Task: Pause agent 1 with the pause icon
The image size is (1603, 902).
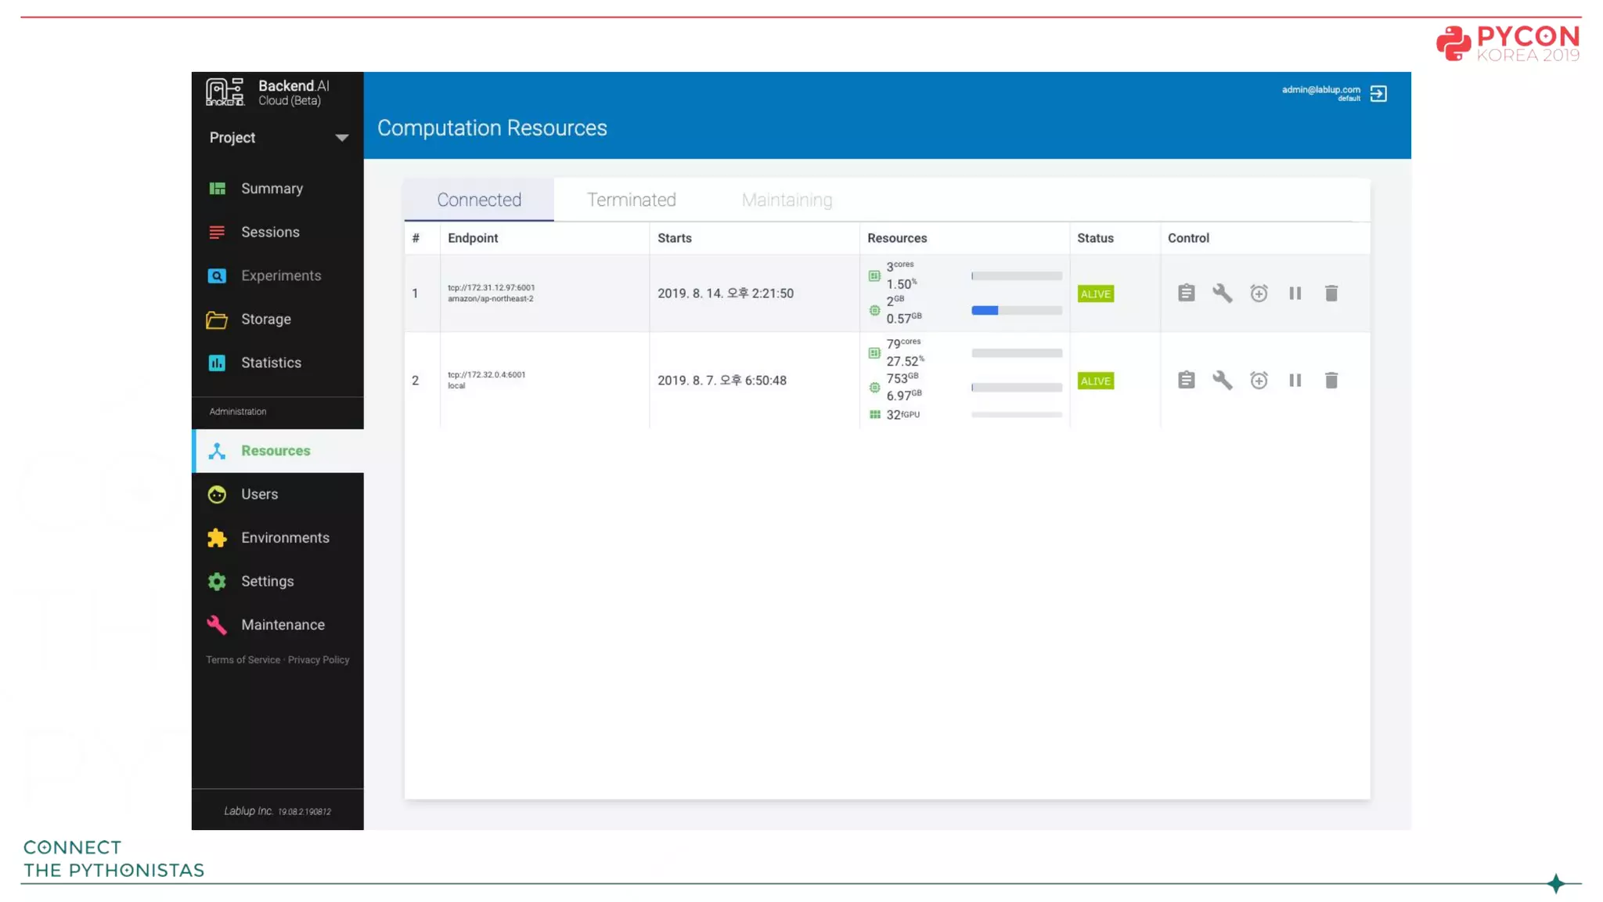Action: tap(1295, 294)
